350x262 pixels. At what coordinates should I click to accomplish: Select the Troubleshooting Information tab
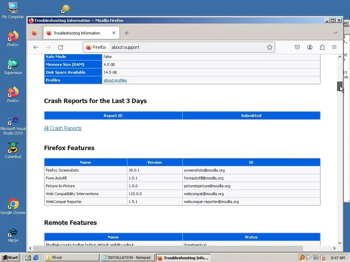[x=81, y=33]
